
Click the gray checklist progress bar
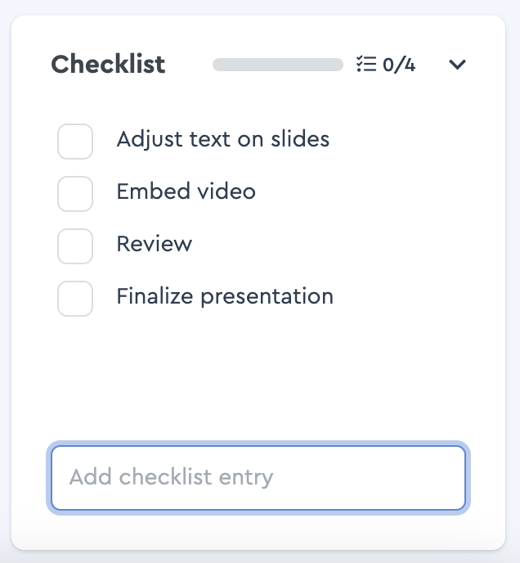(x=278, y=65)
